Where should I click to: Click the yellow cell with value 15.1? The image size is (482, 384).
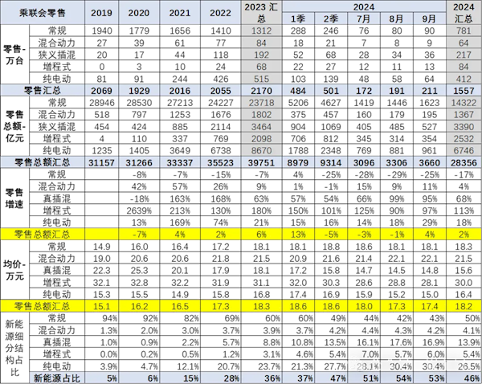tap(101, 307)
